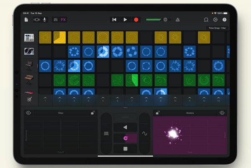Touch the dark Filter XY pad
Screen dimensions: 251x168
61,135
